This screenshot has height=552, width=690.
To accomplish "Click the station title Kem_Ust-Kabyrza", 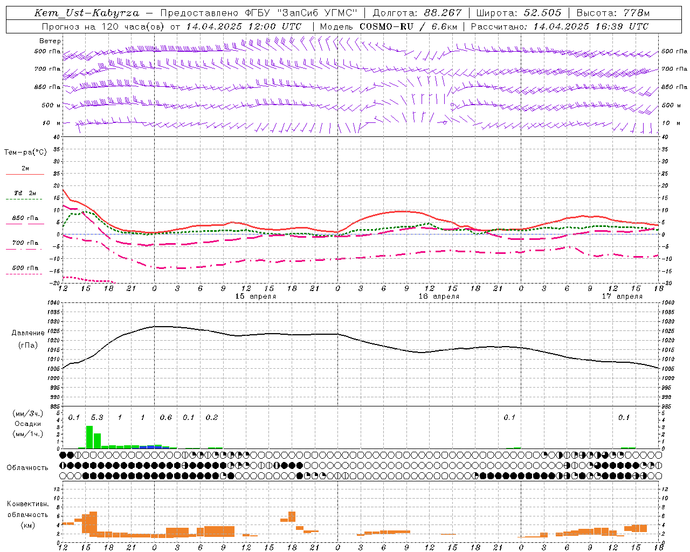I will [86, 13].
